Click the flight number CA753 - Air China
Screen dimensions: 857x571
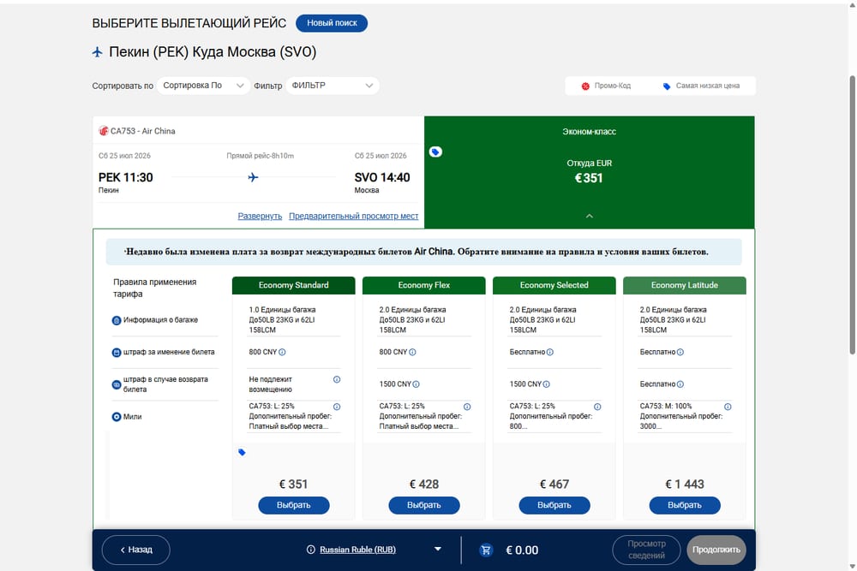click(142, 131)
